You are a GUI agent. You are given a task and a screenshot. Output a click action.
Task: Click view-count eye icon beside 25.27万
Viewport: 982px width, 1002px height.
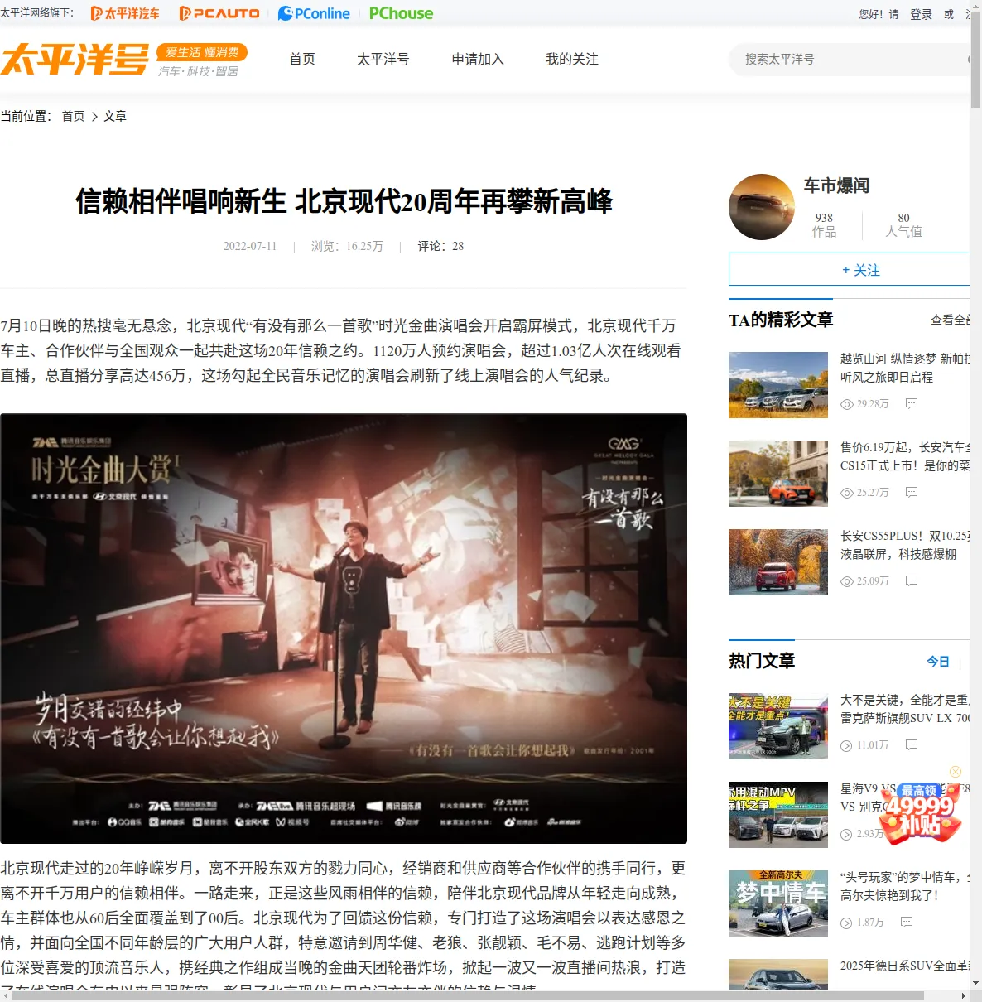[846, 493]
